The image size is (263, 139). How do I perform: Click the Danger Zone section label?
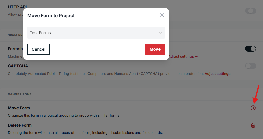20,94
